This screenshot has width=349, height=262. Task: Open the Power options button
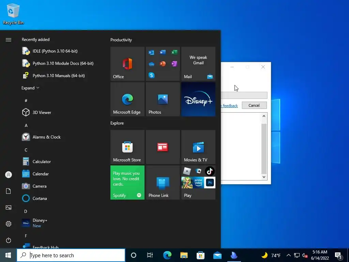tap(9, 240)
